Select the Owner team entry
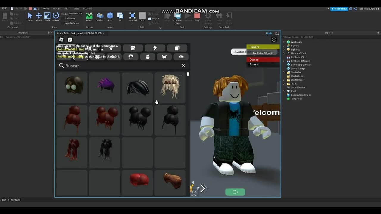 click(x=263, y=59)
